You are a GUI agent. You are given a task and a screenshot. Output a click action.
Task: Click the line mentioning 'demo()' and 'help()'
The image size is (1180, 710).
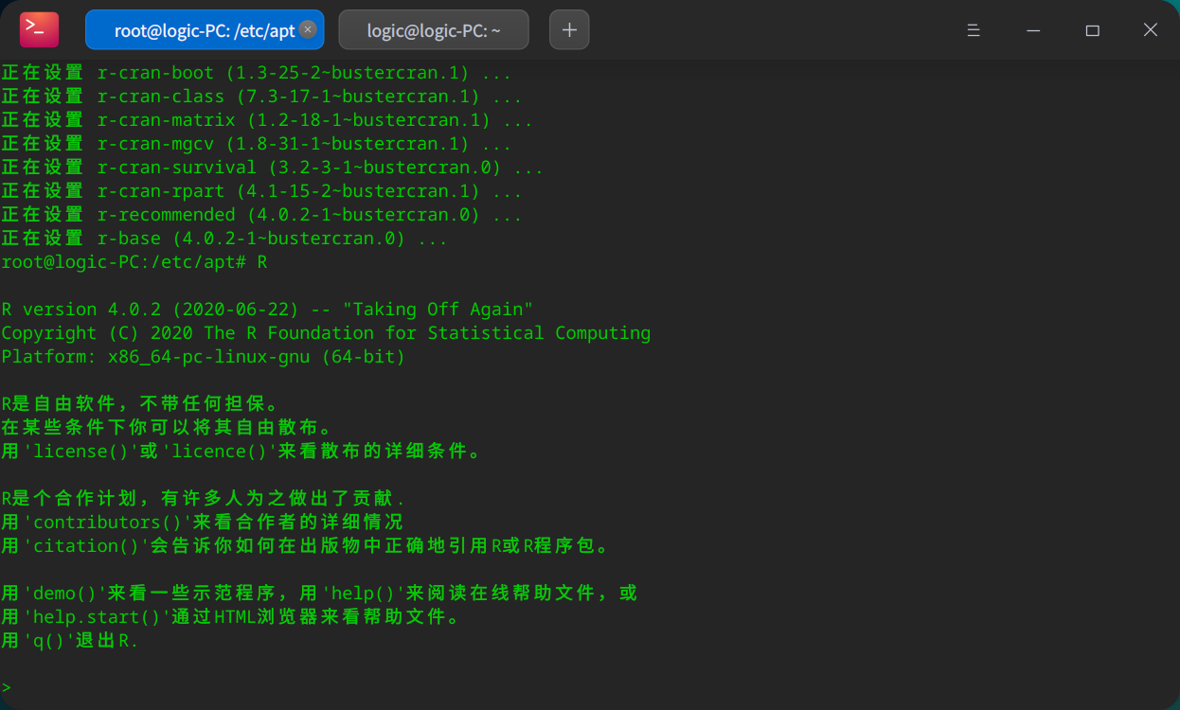(x=319, y=594)
